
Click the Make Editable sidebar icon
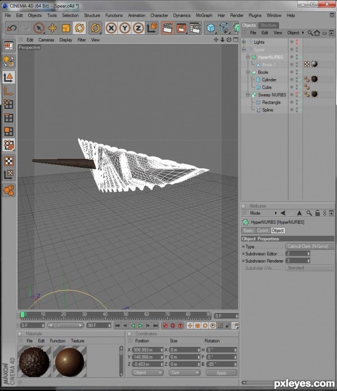9,61
